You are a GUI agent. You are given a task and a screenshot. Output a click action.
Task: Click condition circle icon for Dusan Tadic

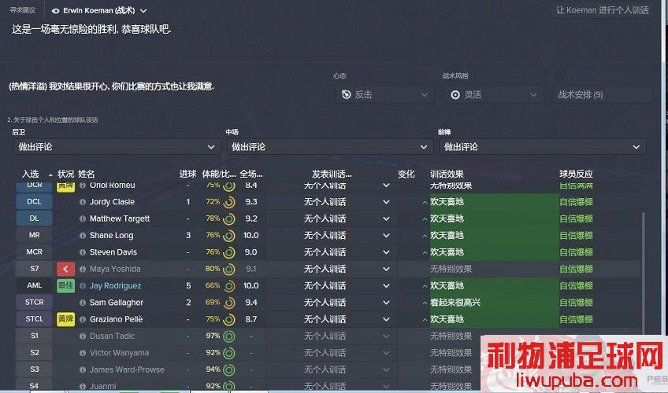pyautogui.click(x=229, y=336)
